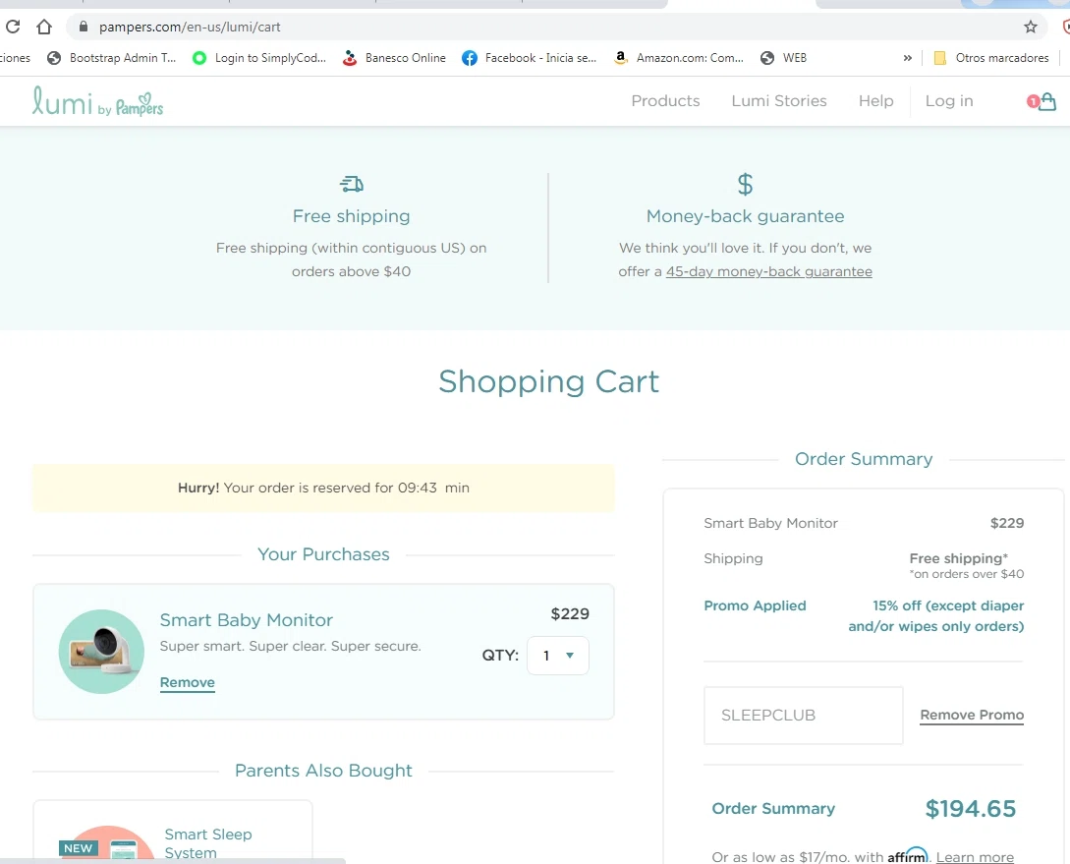Image resolution: width=1070 pixels, height=864 pixels.
Task: Open Banesco Online bookmark
Action: 394,58
